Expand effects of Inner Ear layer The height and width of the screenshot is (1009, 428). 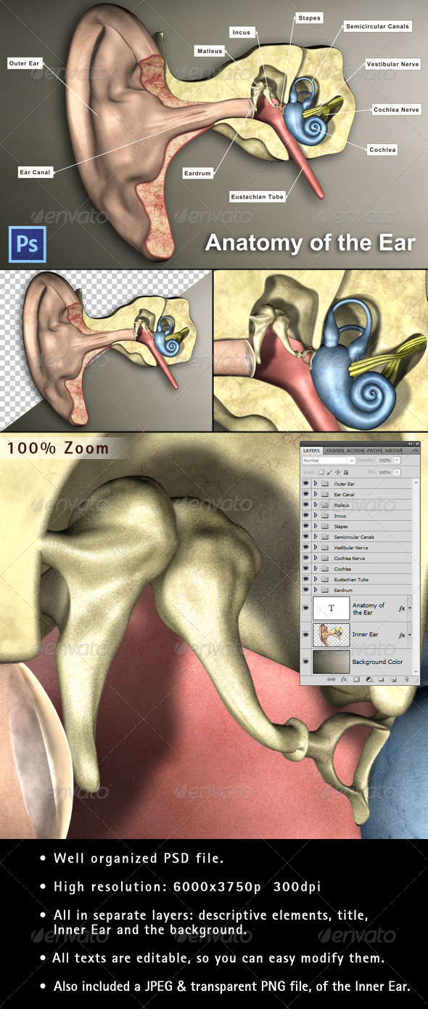(x=410, y=635)
